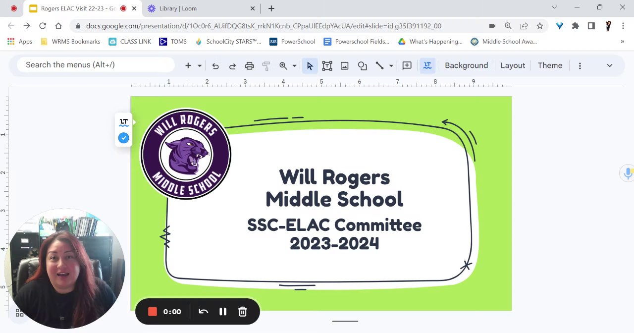Stop the Loom recording
This screenshot has height=333, width=634.
pyautogui.click(x=153, y=312)
